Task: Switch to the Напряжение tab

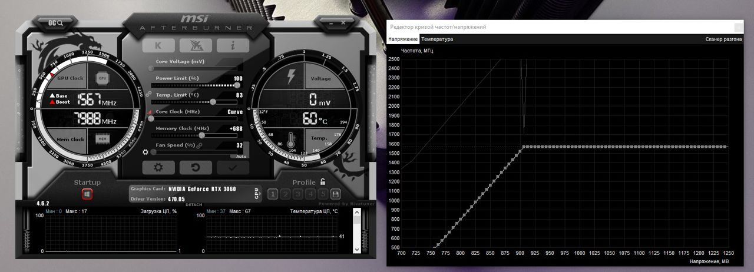Action: [403, 39]
